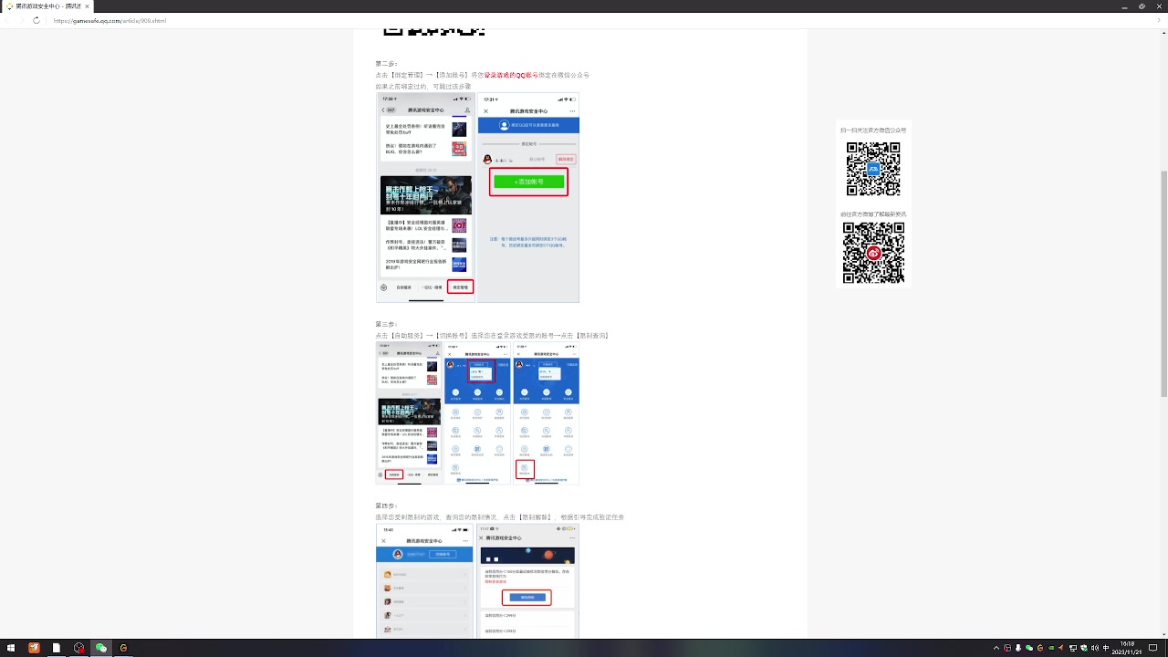Click the 第二步 heading text
The height and width of the screenshot is (657, 1168).
pyautogui.click(x=386, y=64)
